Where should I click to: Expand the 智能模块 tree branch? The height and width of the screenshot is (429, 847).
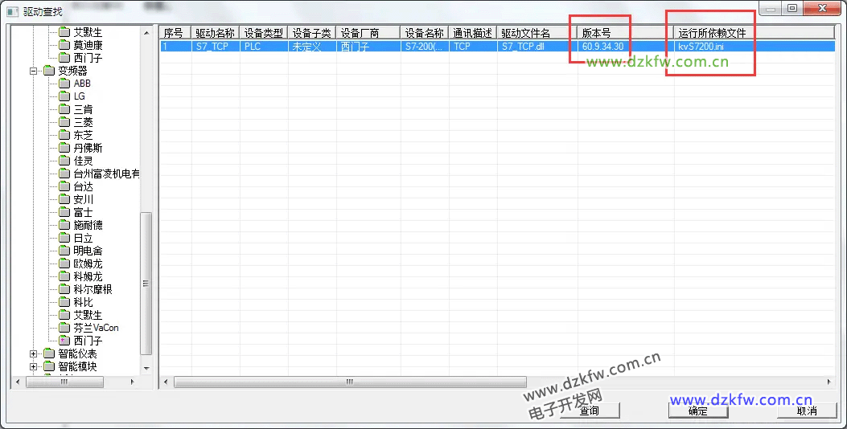[34, 367]
